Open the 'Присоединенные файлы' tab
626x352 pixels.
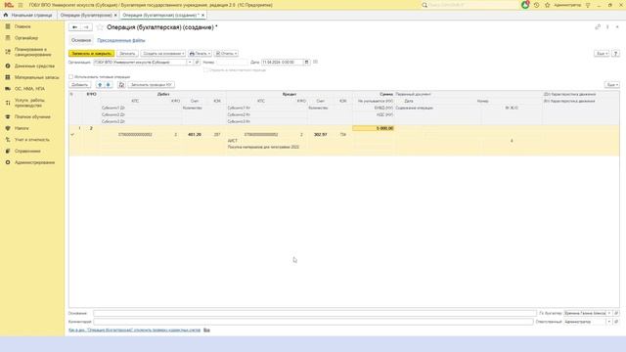click(x=121, y=40)
